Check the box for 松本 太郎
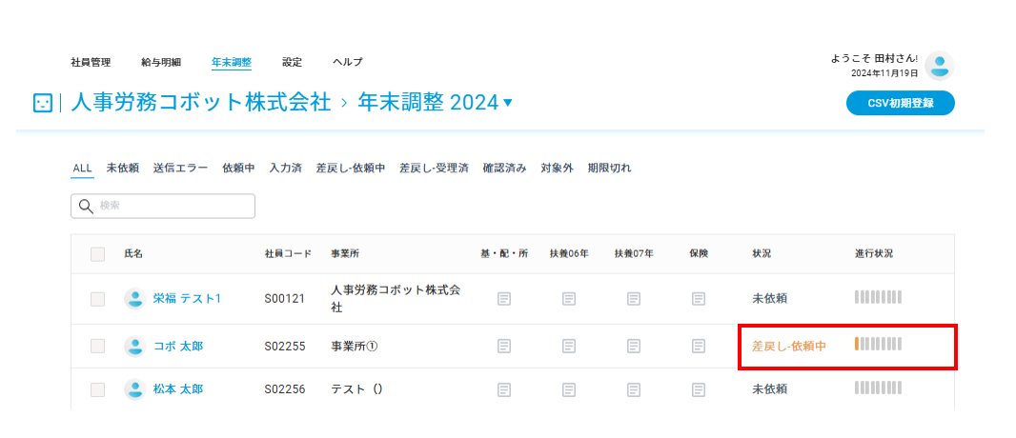 tap(98, 389)
